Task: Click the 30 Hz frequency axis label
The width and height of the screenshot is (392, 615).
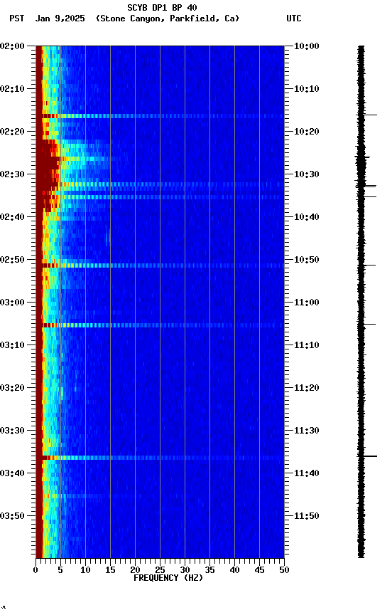Action: click(x=185, y=570)
